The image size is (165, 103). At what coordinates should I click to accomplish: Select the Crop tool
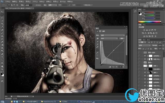(x=2, y=24)
